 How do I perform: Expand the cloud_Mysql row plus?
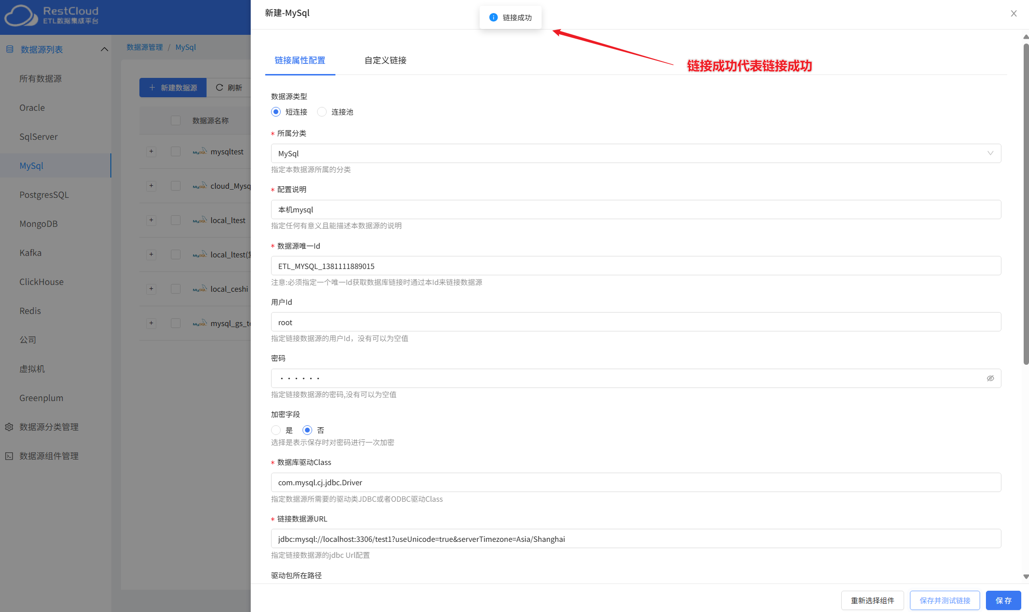[151, 186]
